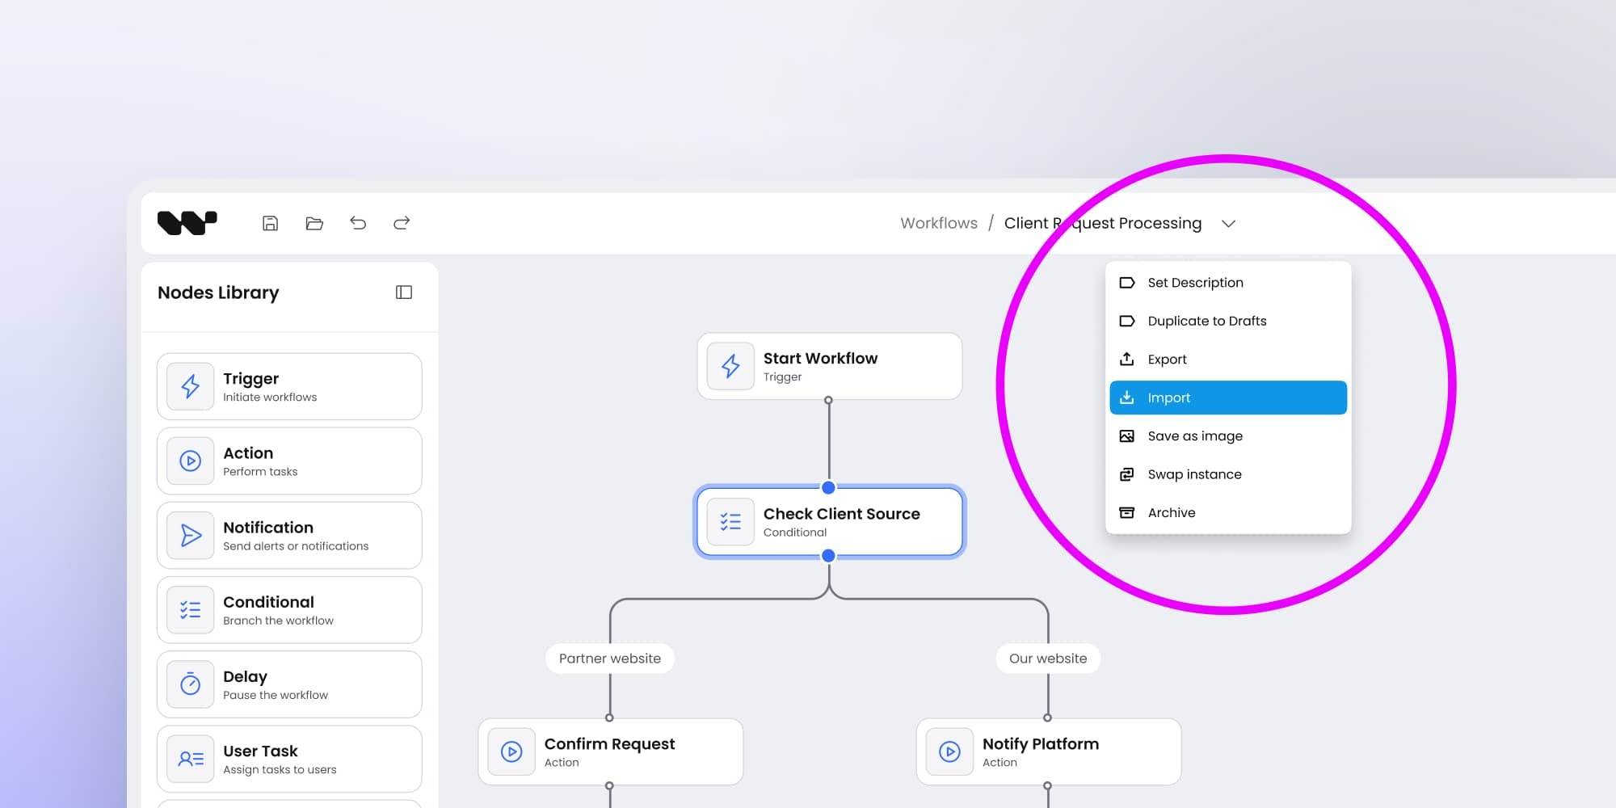The width and height of the screenshot is (1616, 808).
Task: Click the Our website branch label
Action: point(1048,659)
